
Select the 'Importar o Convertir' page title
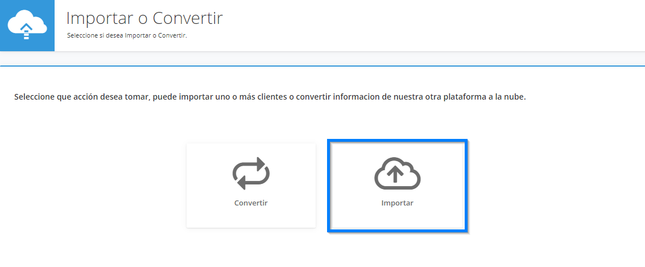(144, 18)
